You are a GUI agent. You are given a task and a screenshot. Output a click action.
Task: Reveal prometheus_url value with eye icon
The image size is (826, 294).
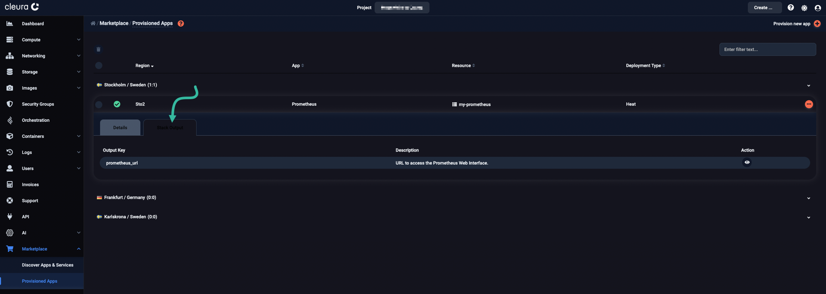pos(747,162)
